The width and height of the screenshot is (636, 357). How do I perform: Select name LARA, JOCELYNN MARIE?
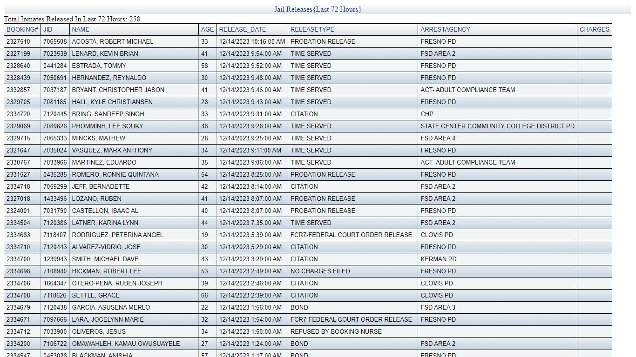pos(108,319)
